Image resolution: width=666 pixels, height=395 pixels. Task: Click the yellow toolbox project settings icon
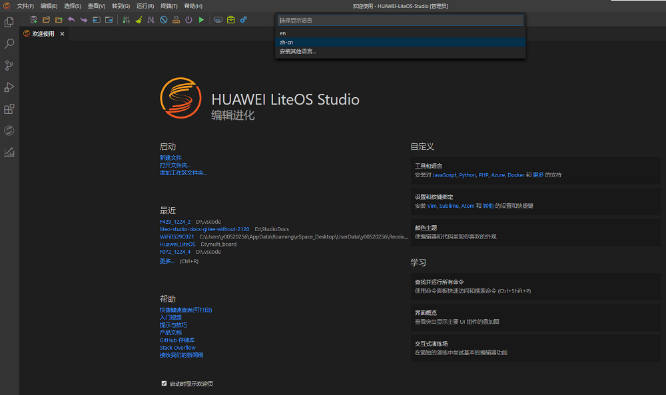(230, 19)
